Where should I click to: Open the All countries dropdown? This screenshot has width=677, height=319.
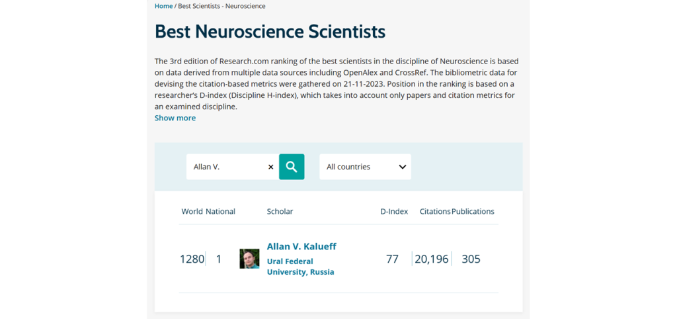pyautogui.click(x=365, y=167)
